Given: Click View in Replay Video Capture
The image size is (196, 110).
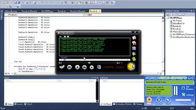Looking at the screenshot, I should pyautogui.click(x=168, y=101).
